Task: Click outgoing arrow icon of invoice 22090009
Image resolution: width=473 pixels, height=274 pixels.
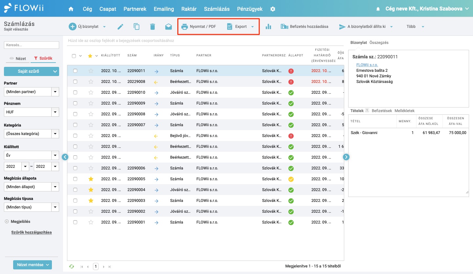Action: tap(156, 104)
